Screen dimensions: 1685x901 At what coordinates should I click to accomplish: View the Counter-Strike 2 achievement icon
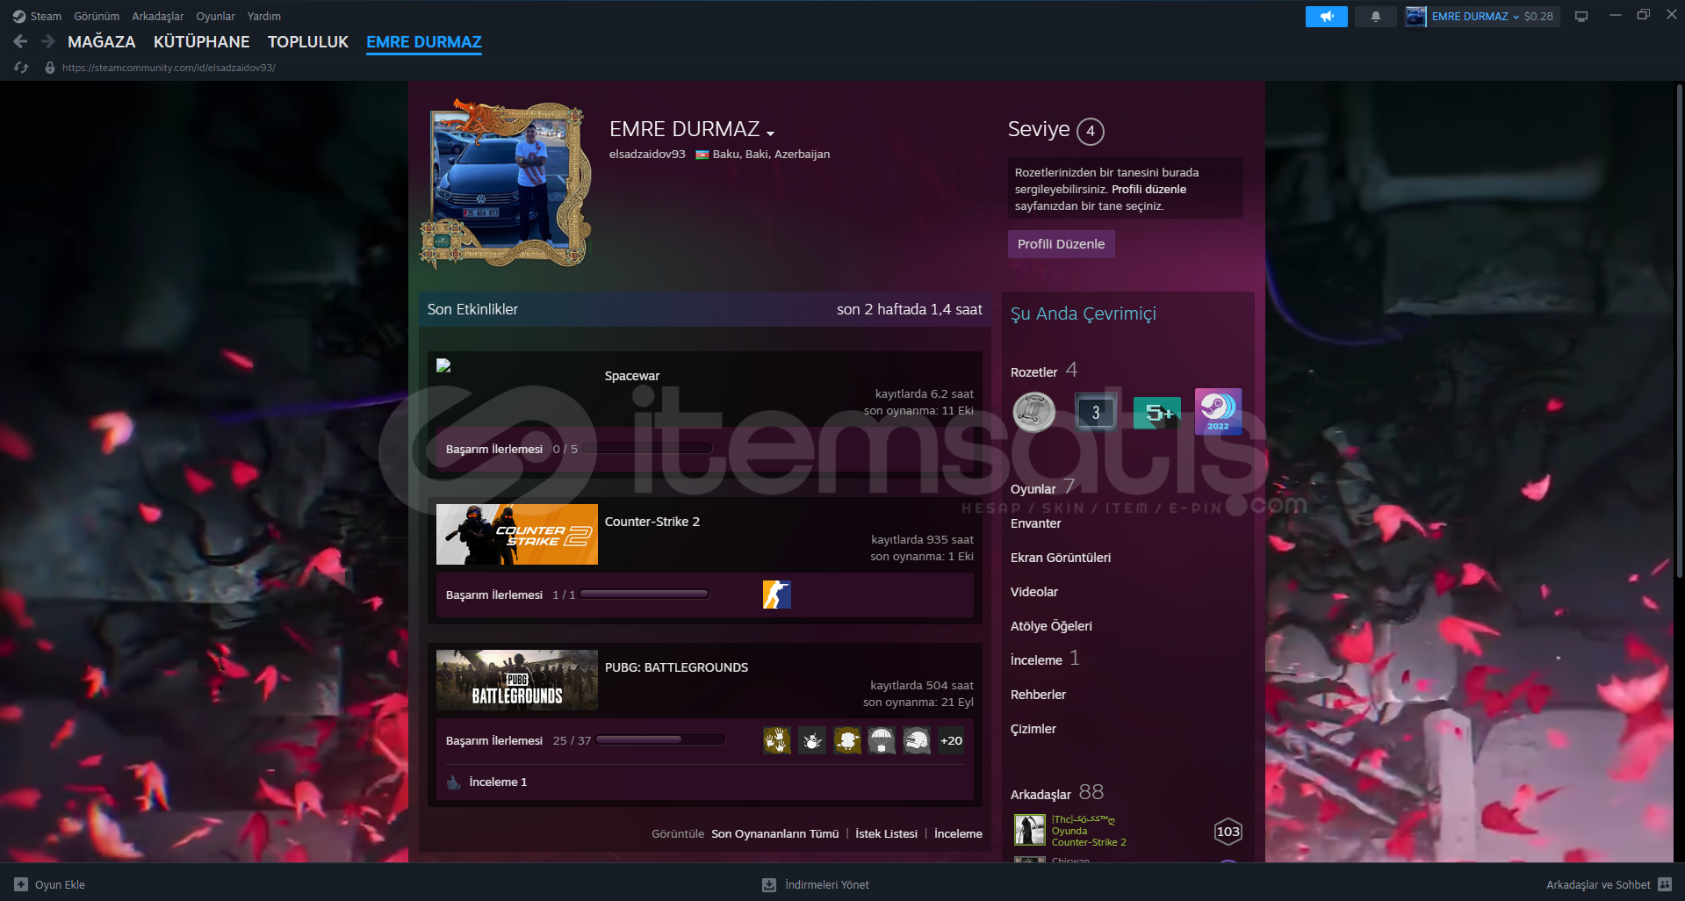click(777, 595)
